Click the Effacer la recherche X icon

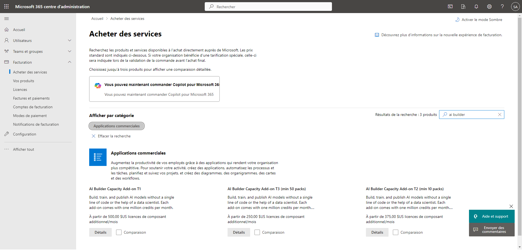(94, 136)
